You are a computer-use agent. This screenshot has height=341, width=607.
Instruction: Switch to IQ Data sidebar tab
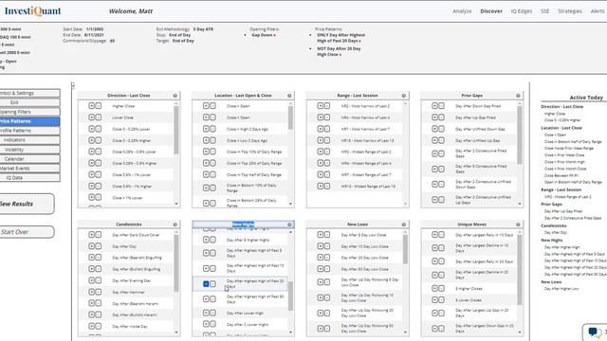pos(29,178)
